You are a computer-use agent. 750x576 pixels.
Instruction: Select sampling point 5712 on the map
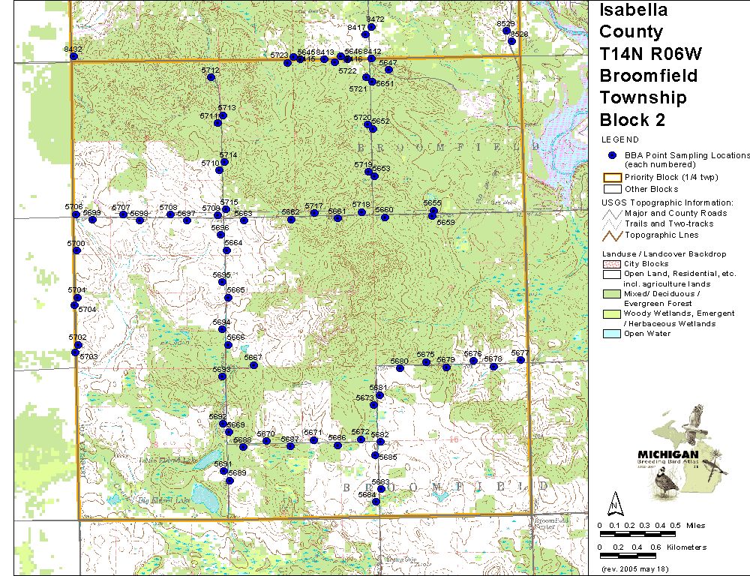[214, 77]
